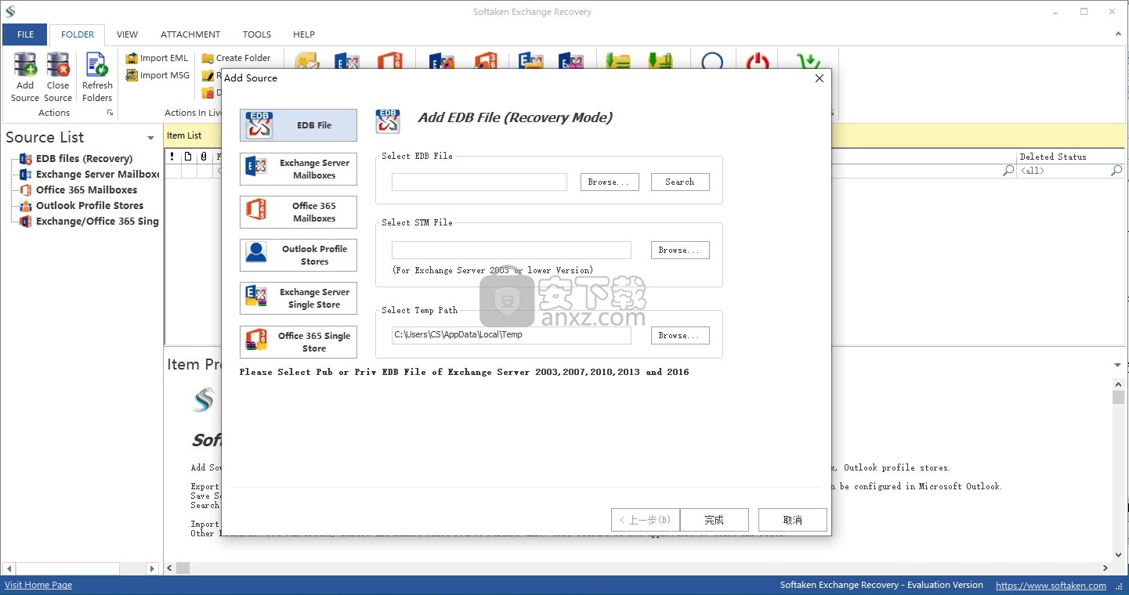Click the Source List scroll left arrow
Screen dimensions: 1129x595
tap(9, 568)
